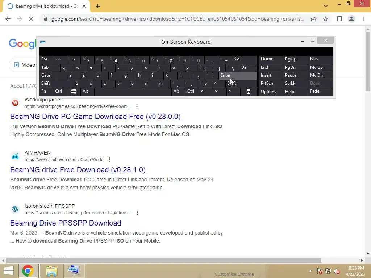The height and width of the screenshot is (278, 371).
Task: Toggle ScrLk key on On-Screen Keyboard
Action: pos(295,83)
